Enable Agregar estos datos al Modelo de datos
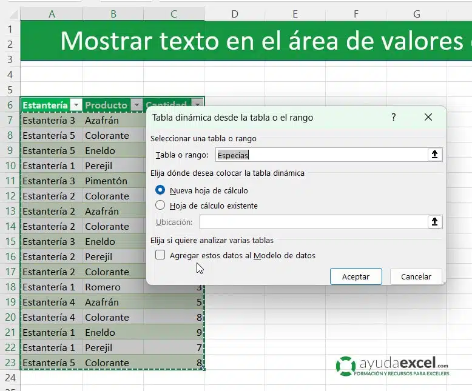Screen dimensions: 472x391 point(160,255)
